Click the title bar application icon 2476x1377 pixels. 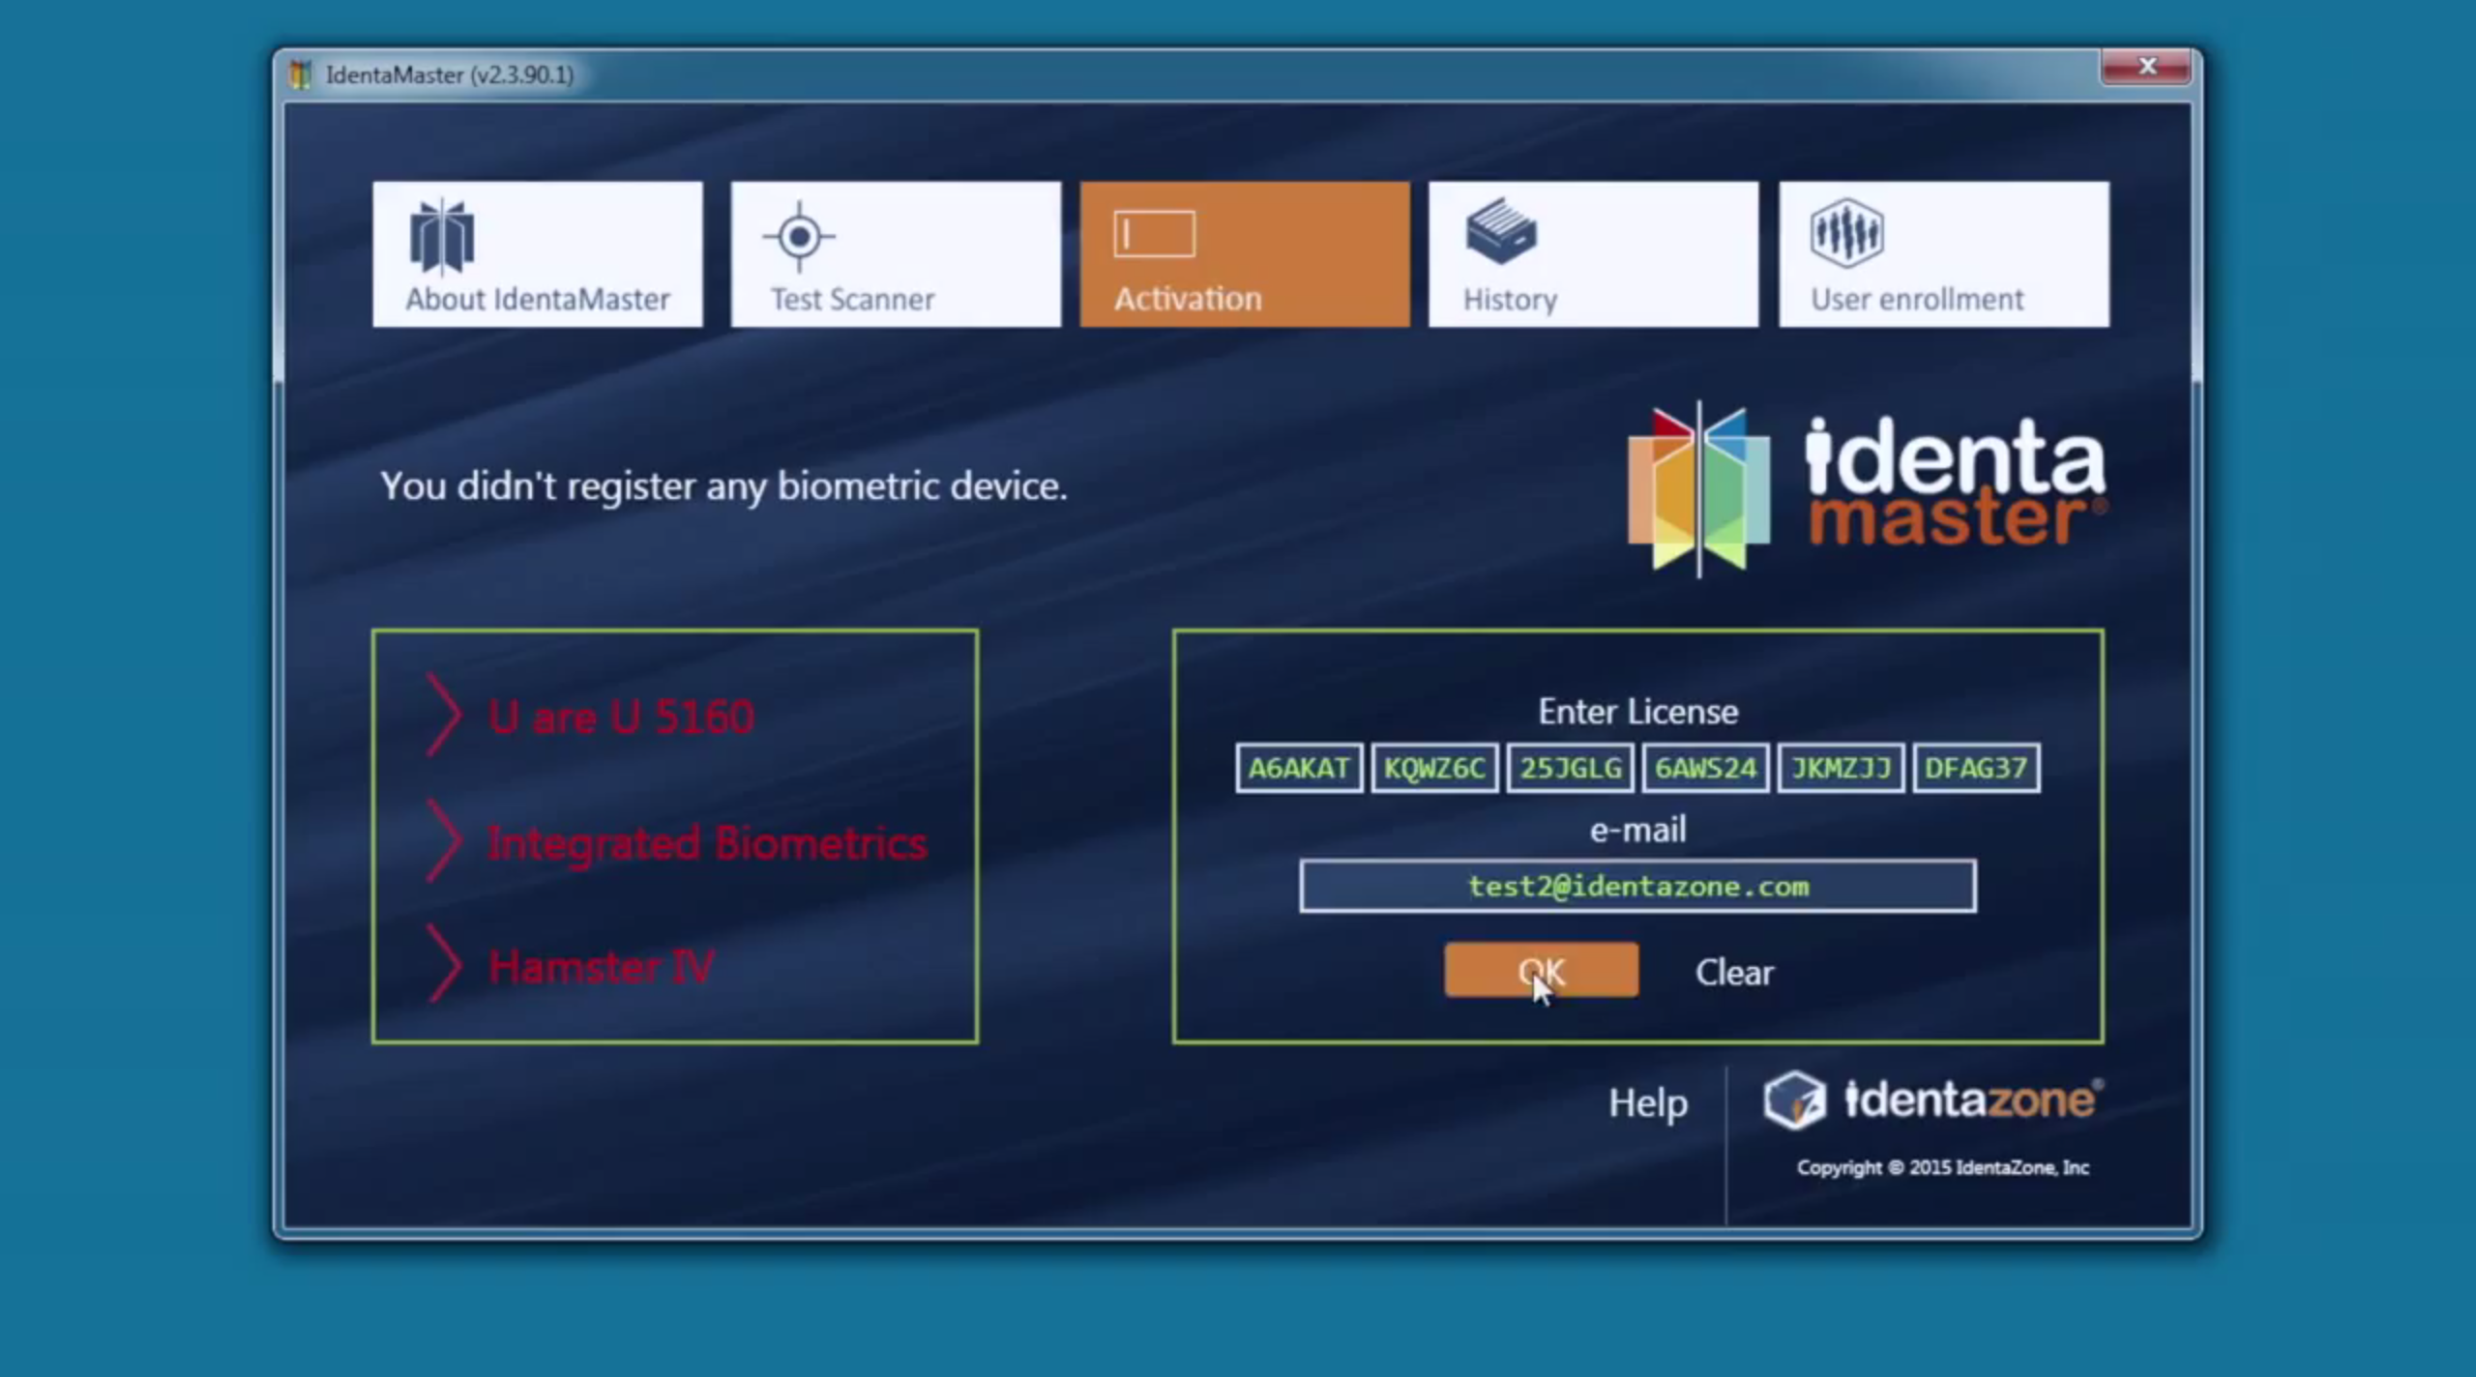click(x=301, y=74)
